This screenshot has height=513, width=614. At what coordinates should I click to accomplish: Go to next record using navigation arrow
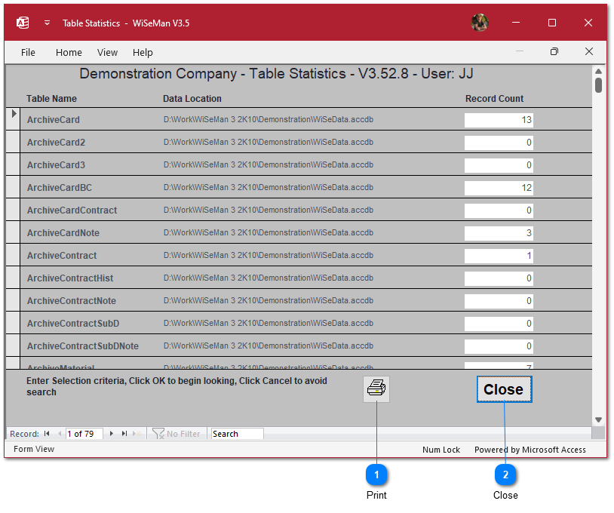112,434
